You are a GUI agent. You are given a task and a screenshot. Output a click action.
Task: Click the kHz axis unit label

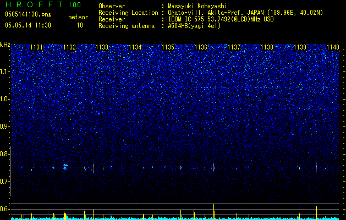pos(5,45)
